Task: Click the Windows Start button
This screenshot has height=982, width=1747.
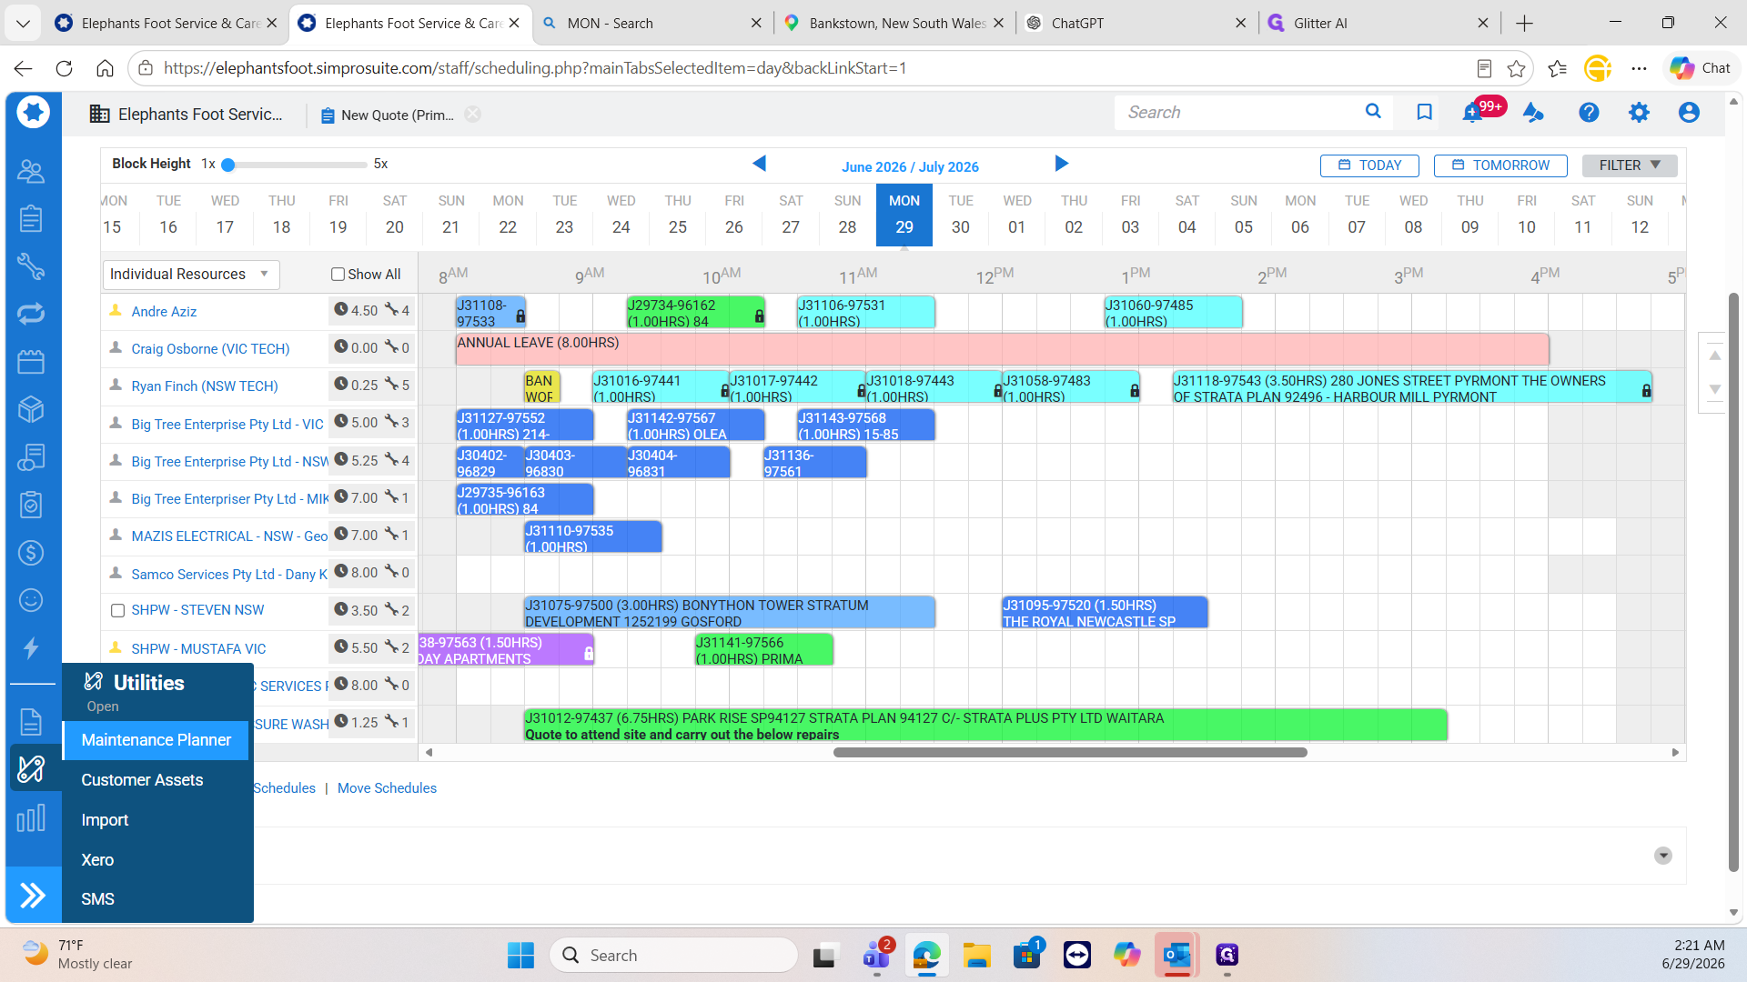Action: coord(520,955)
